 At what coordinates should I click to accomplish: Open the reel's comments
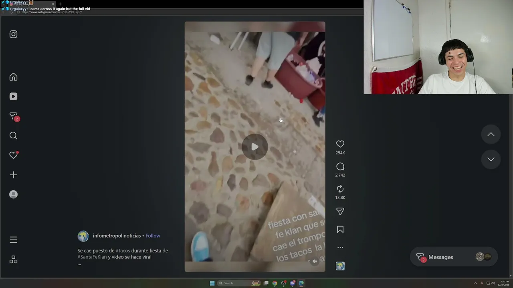[340, 166]
